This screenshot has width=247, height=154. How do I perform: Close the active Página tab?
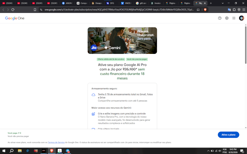205,3
